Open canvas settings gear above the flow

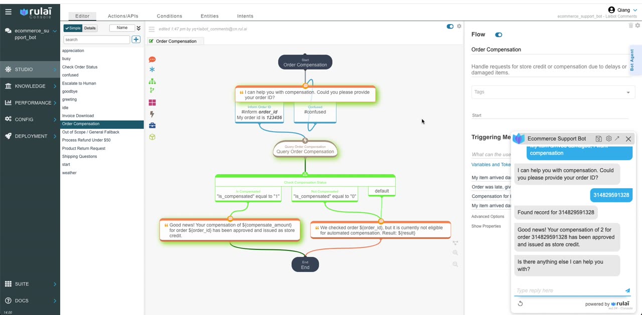coord(459,26)
